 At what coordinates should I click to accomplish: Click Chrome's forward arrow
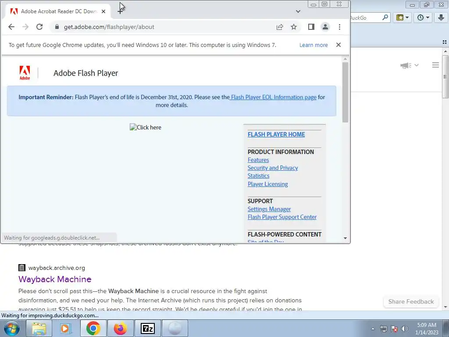25,27
